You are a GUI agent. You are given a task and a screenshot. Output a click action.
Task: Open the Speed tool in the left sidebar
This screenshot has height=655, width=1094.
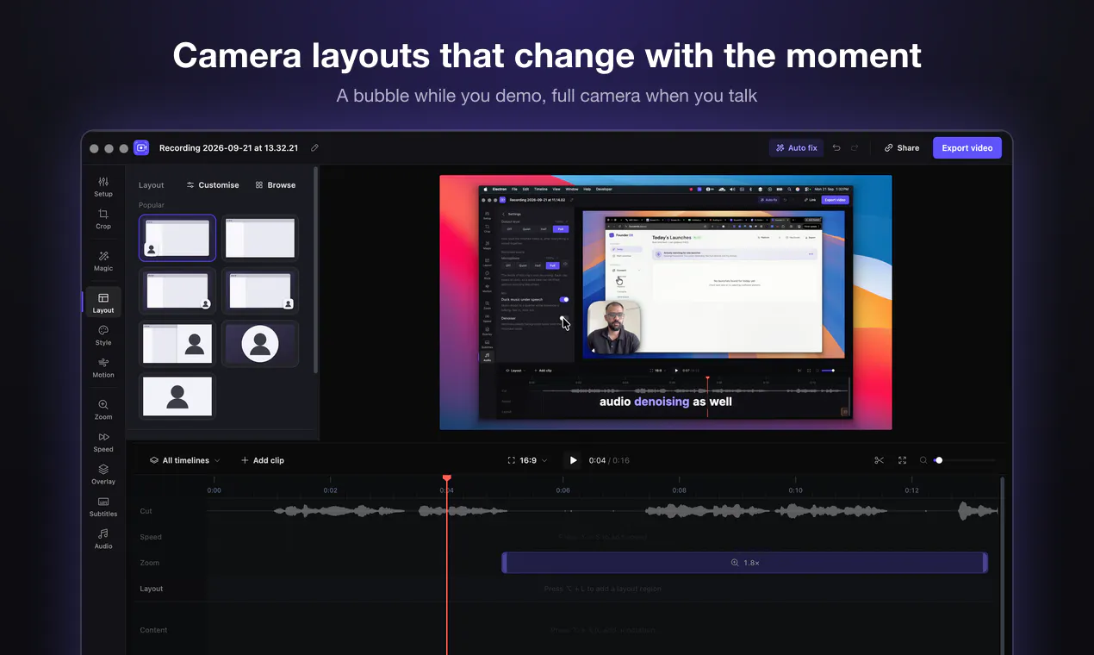coord(103,442)
